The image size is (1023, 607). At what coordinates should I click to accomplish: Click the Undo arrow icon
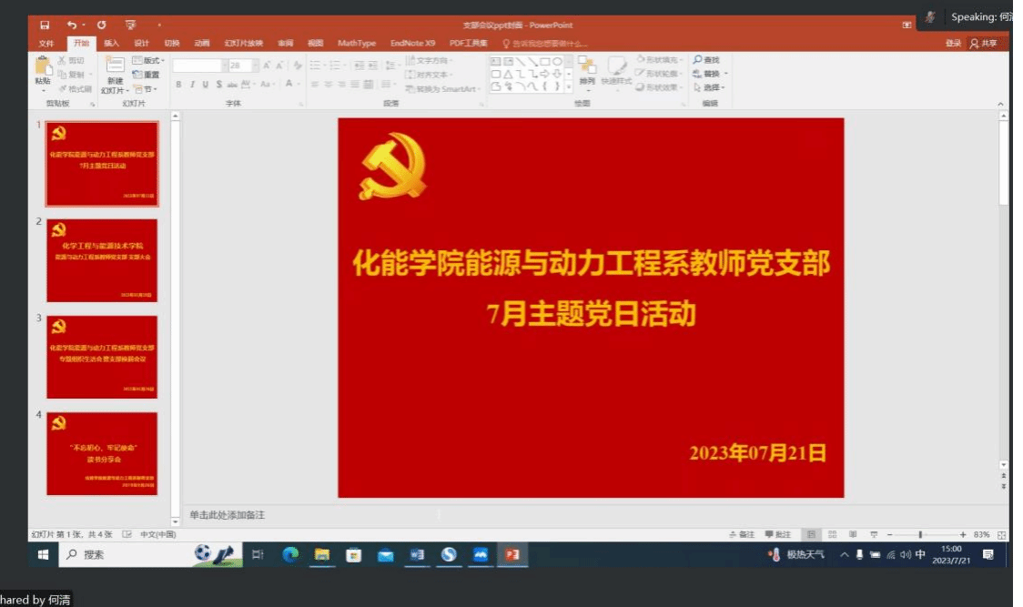(72, 25)
